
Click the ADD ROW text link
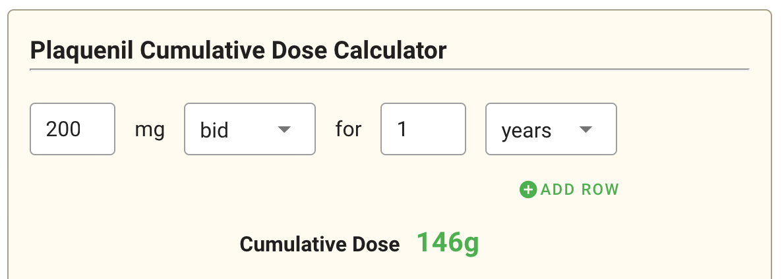click(580, 190)
